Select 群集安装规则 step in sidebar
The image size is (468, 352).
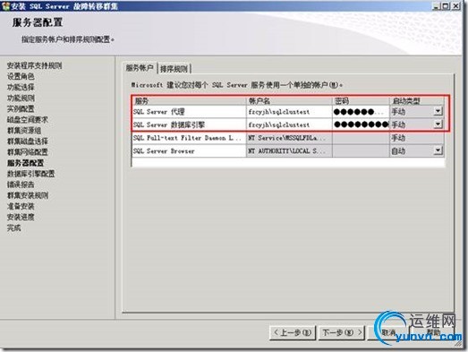coord(28,195)
